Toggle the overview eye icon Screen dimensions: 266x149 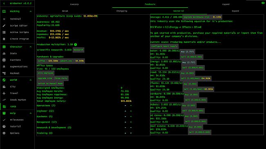[x=263, y=3]
